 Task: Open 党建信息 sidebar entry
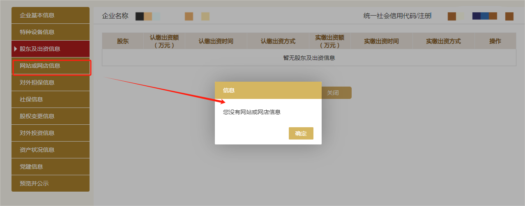pos(51,167)
